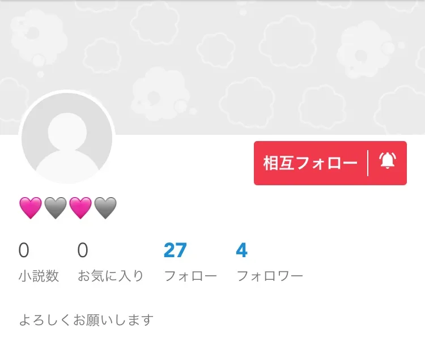Image resolution: width=425 pixels, height=358 pixels.
Task: Open the default profile avatar image
Action: point(67,138)
